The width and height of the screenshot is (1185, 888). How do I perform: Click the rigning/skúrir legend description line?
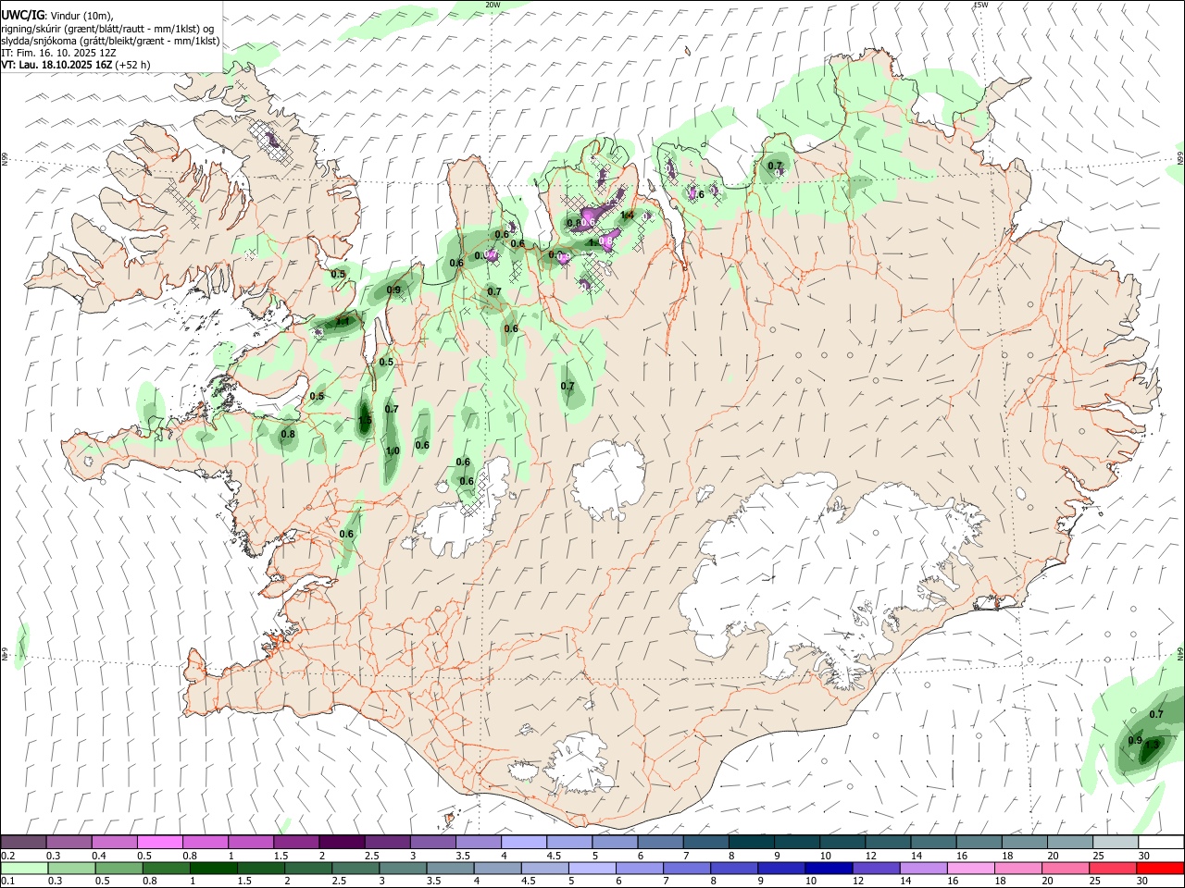pos(107,29)
